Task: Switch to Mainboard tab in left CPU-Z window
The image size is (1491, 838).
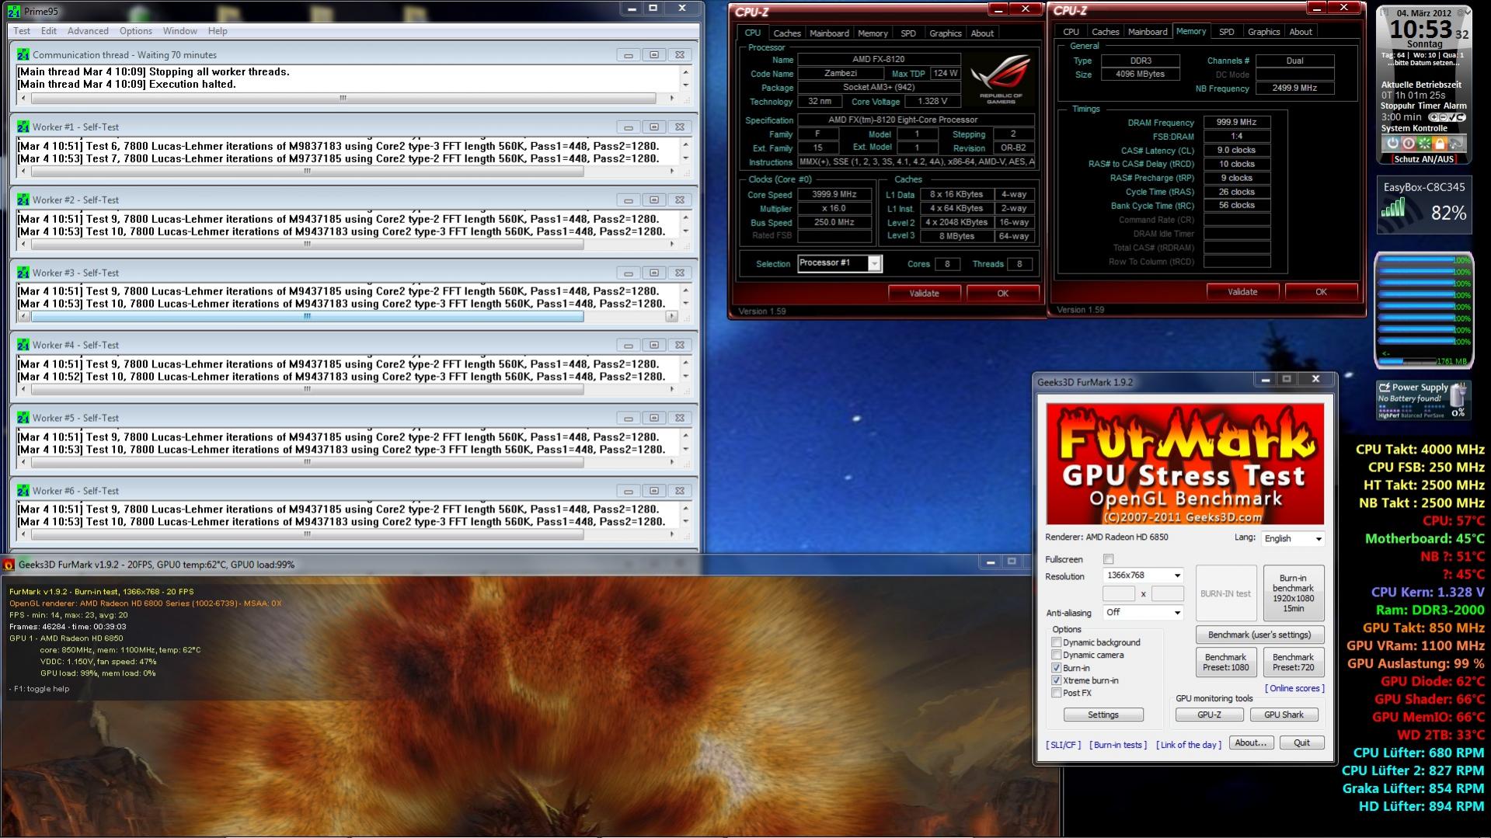Action: pyautogui.click(x=829, y=33)
